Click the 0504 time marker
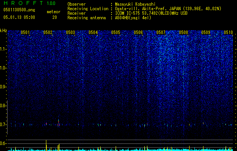237x151 pixels. coord(93,32)
